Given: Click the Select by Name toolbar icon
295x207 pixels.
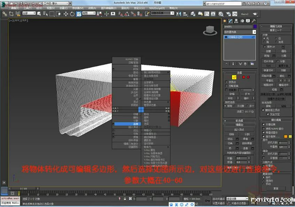Looking at the screenshot, I should 45,14.
